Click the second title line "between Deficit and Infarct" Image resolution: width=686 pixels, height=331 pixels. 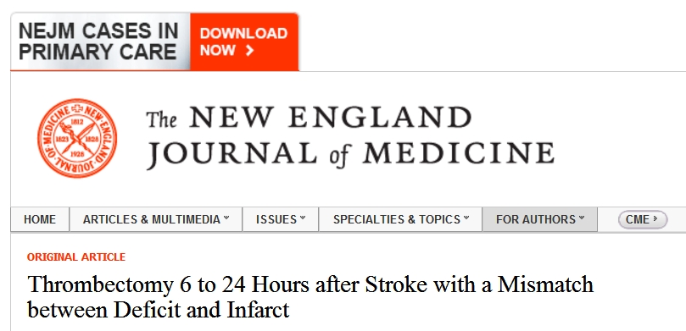click(x=159, y=310)
